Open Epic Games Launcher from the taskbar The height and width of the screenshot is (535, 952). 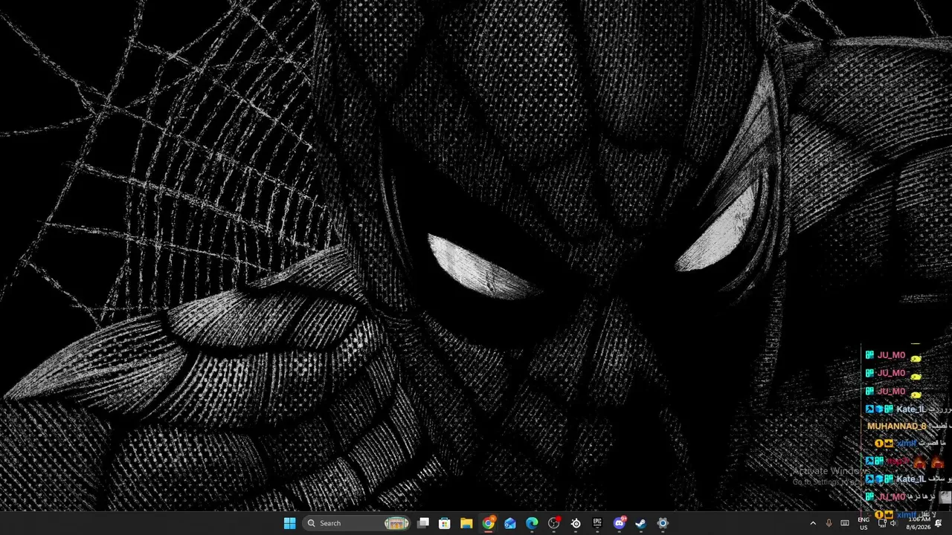(597, 523)
